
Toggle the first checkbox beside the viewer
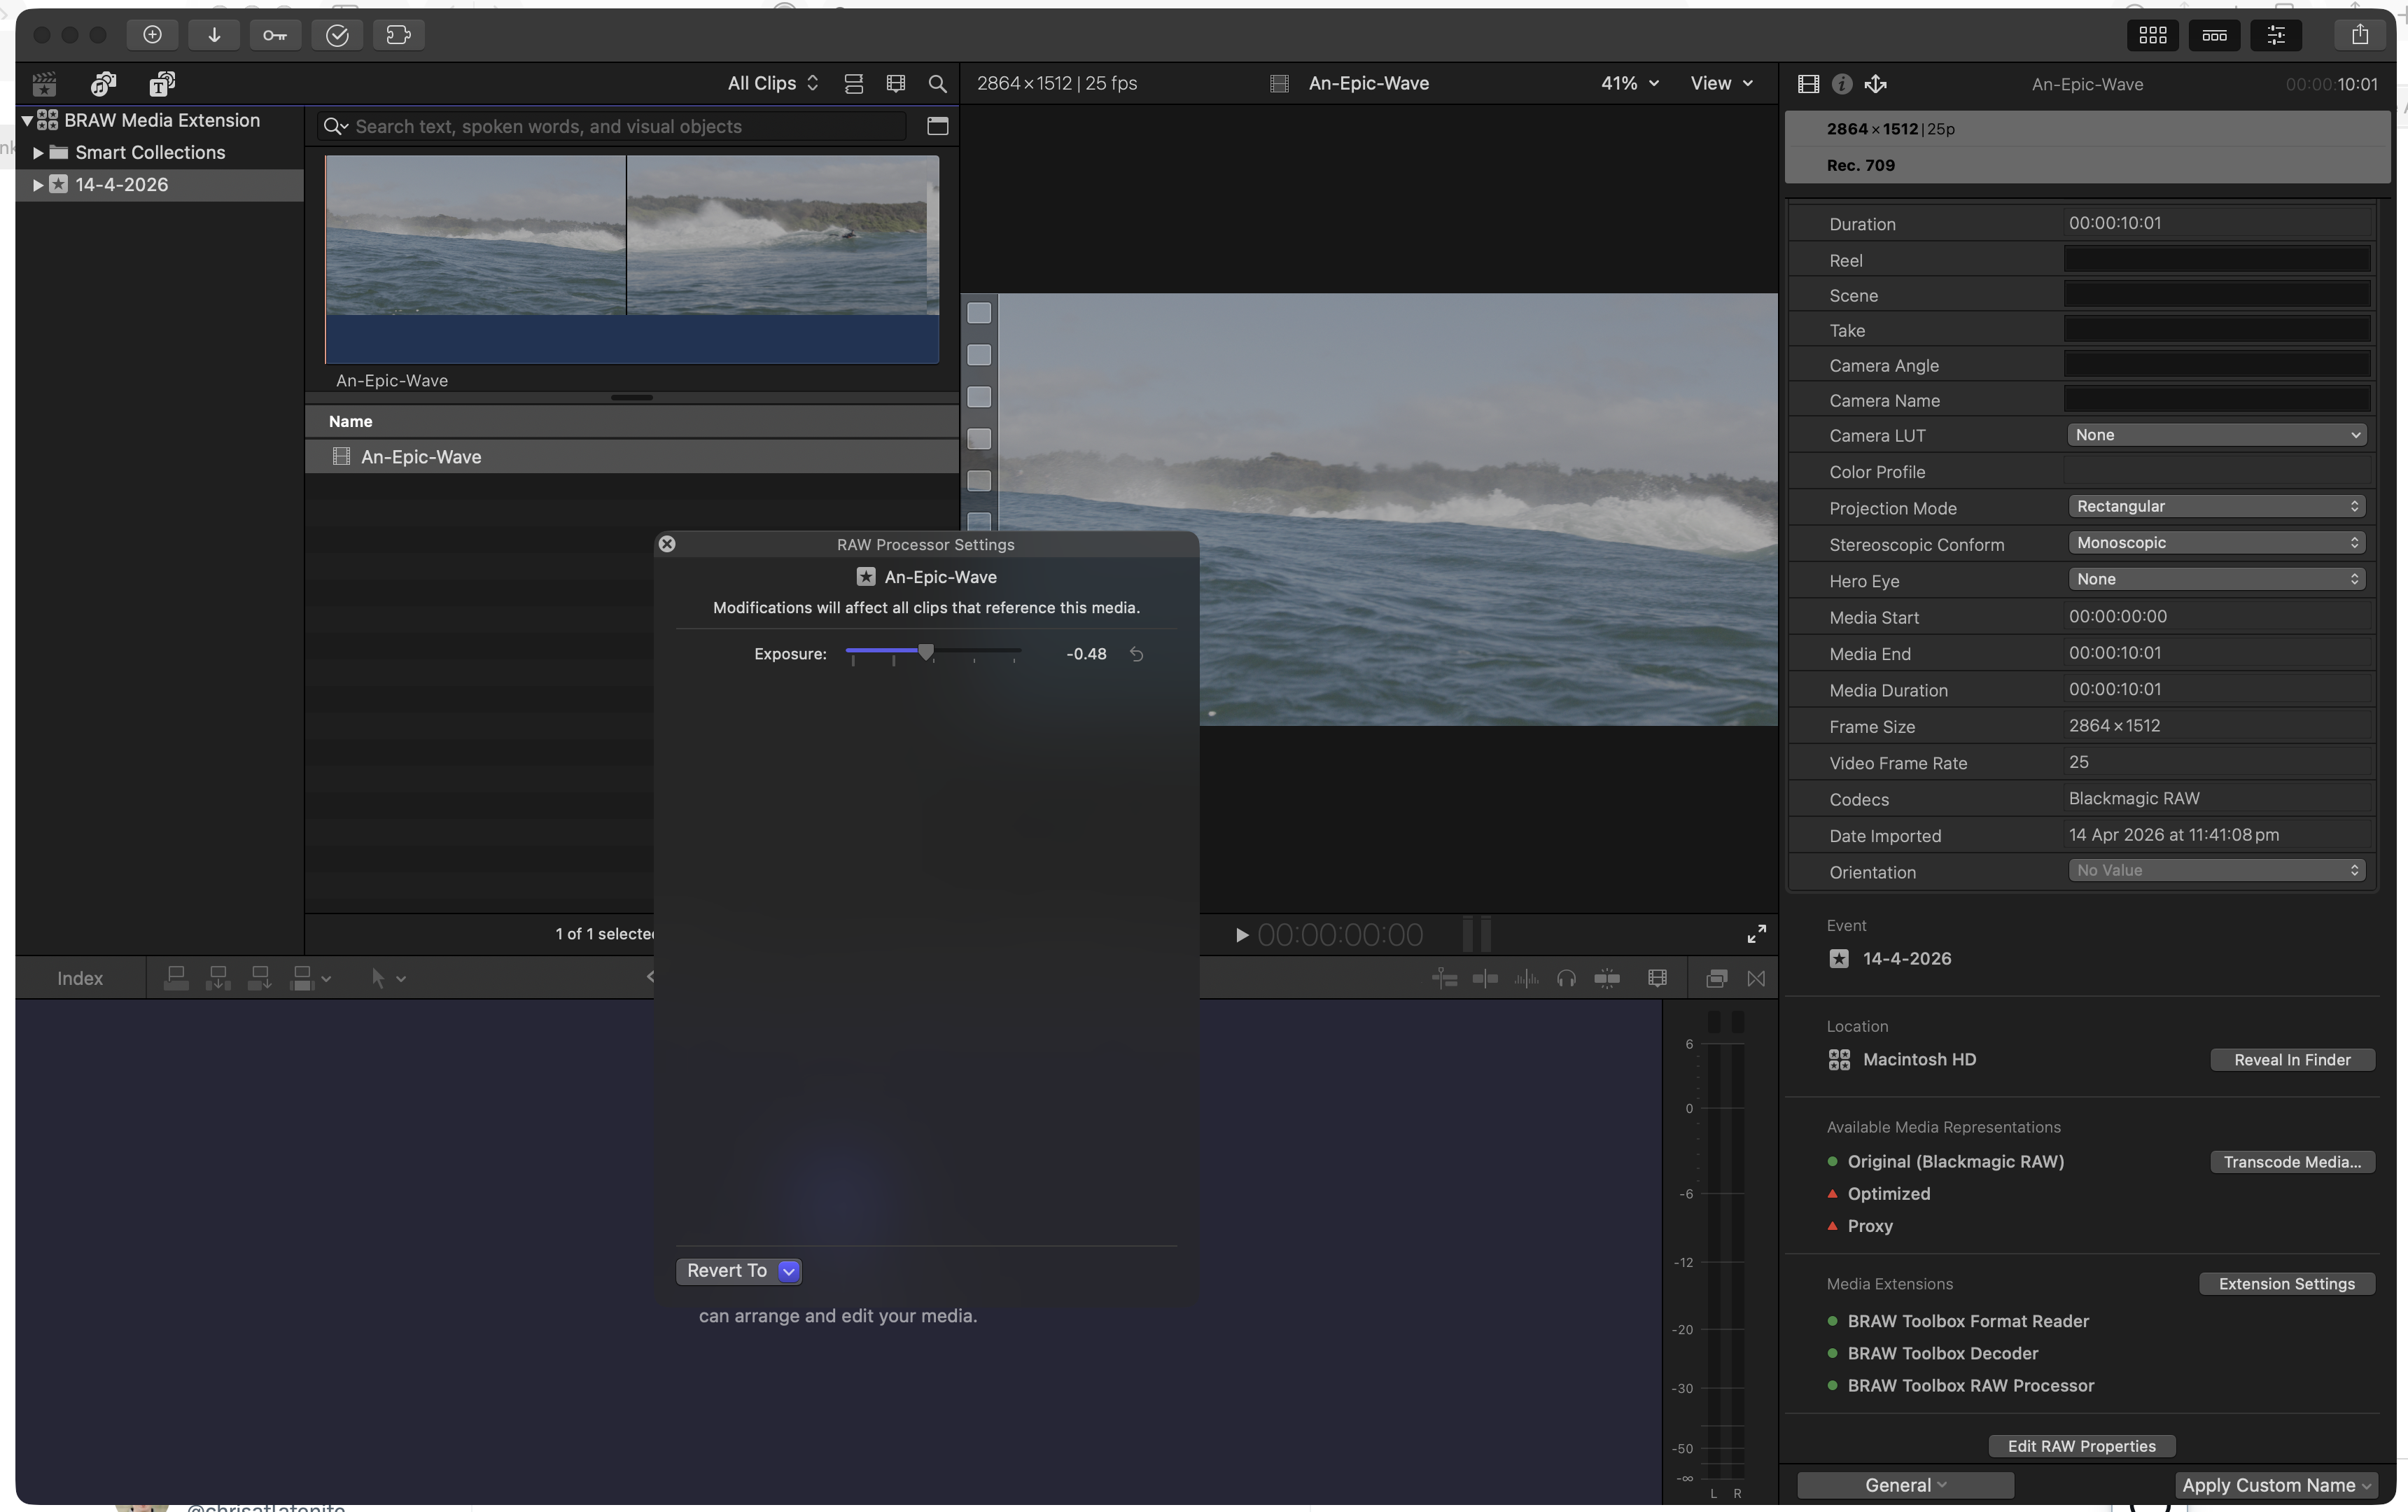[979, 313]
